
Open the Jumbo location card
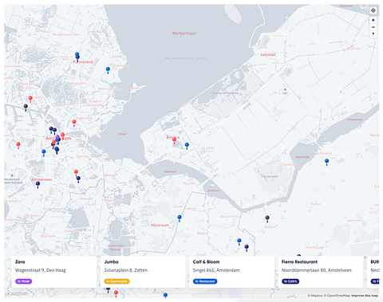(x=143, y=272)
